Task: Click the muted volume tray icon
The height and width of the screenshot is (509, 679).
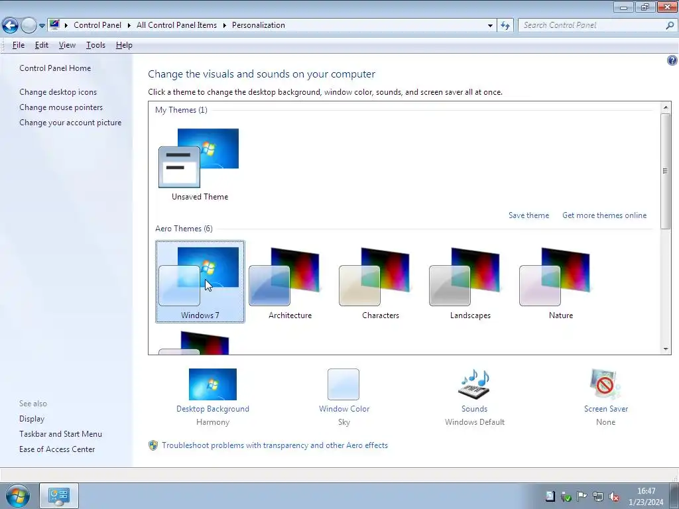Action: coord(613,496)
